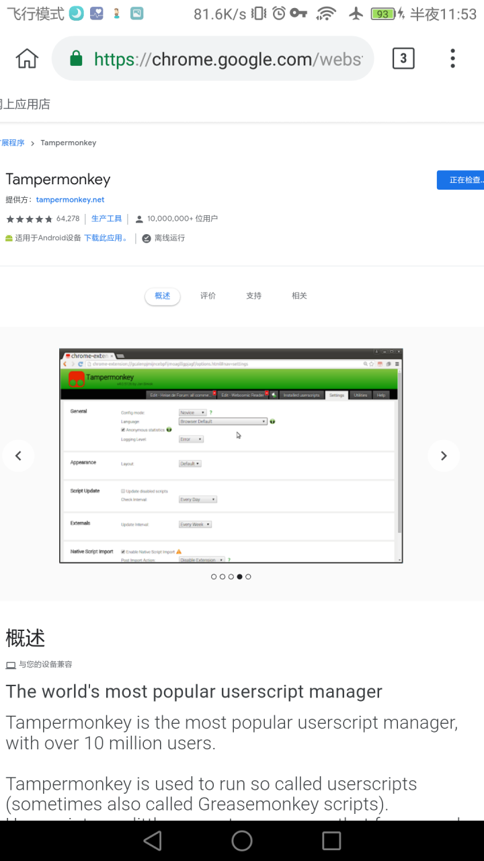Tap the moon do-not-disturb icon
The height and width of the screenshot is (861, 484).
coord(76,13)
